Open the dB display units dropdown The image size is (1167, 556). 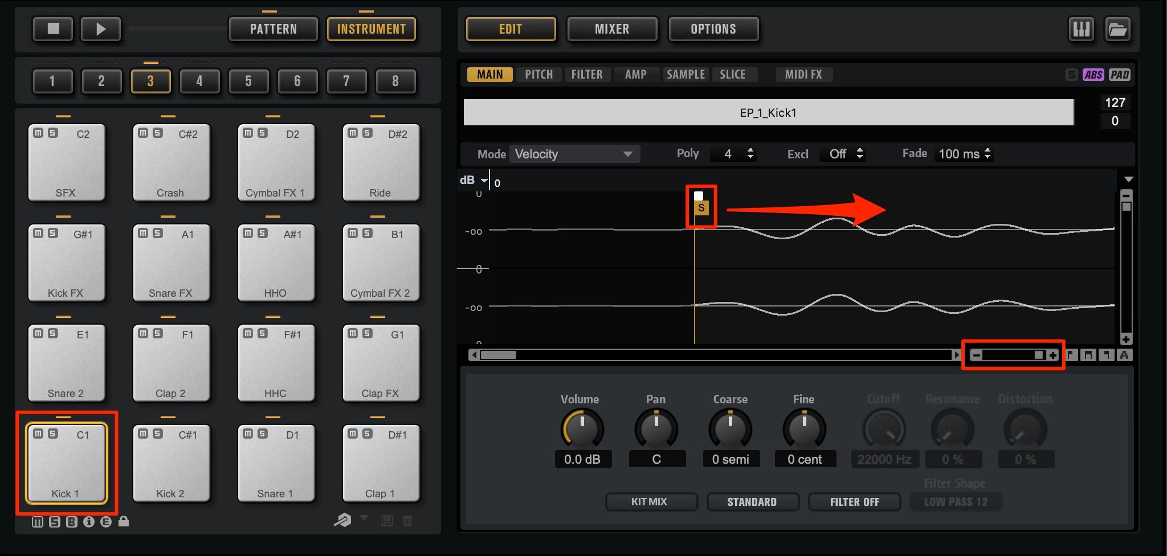(x=484, y=181)
